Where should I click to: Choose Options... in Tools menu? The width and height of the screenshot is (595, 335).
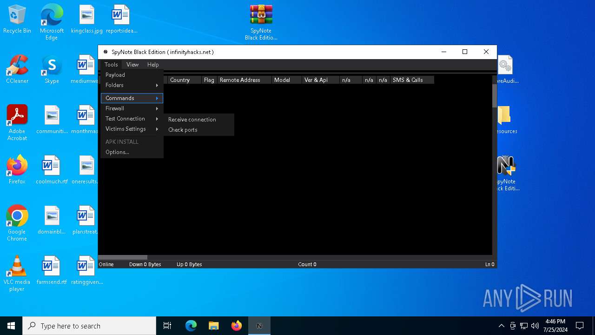click(132, 152)
